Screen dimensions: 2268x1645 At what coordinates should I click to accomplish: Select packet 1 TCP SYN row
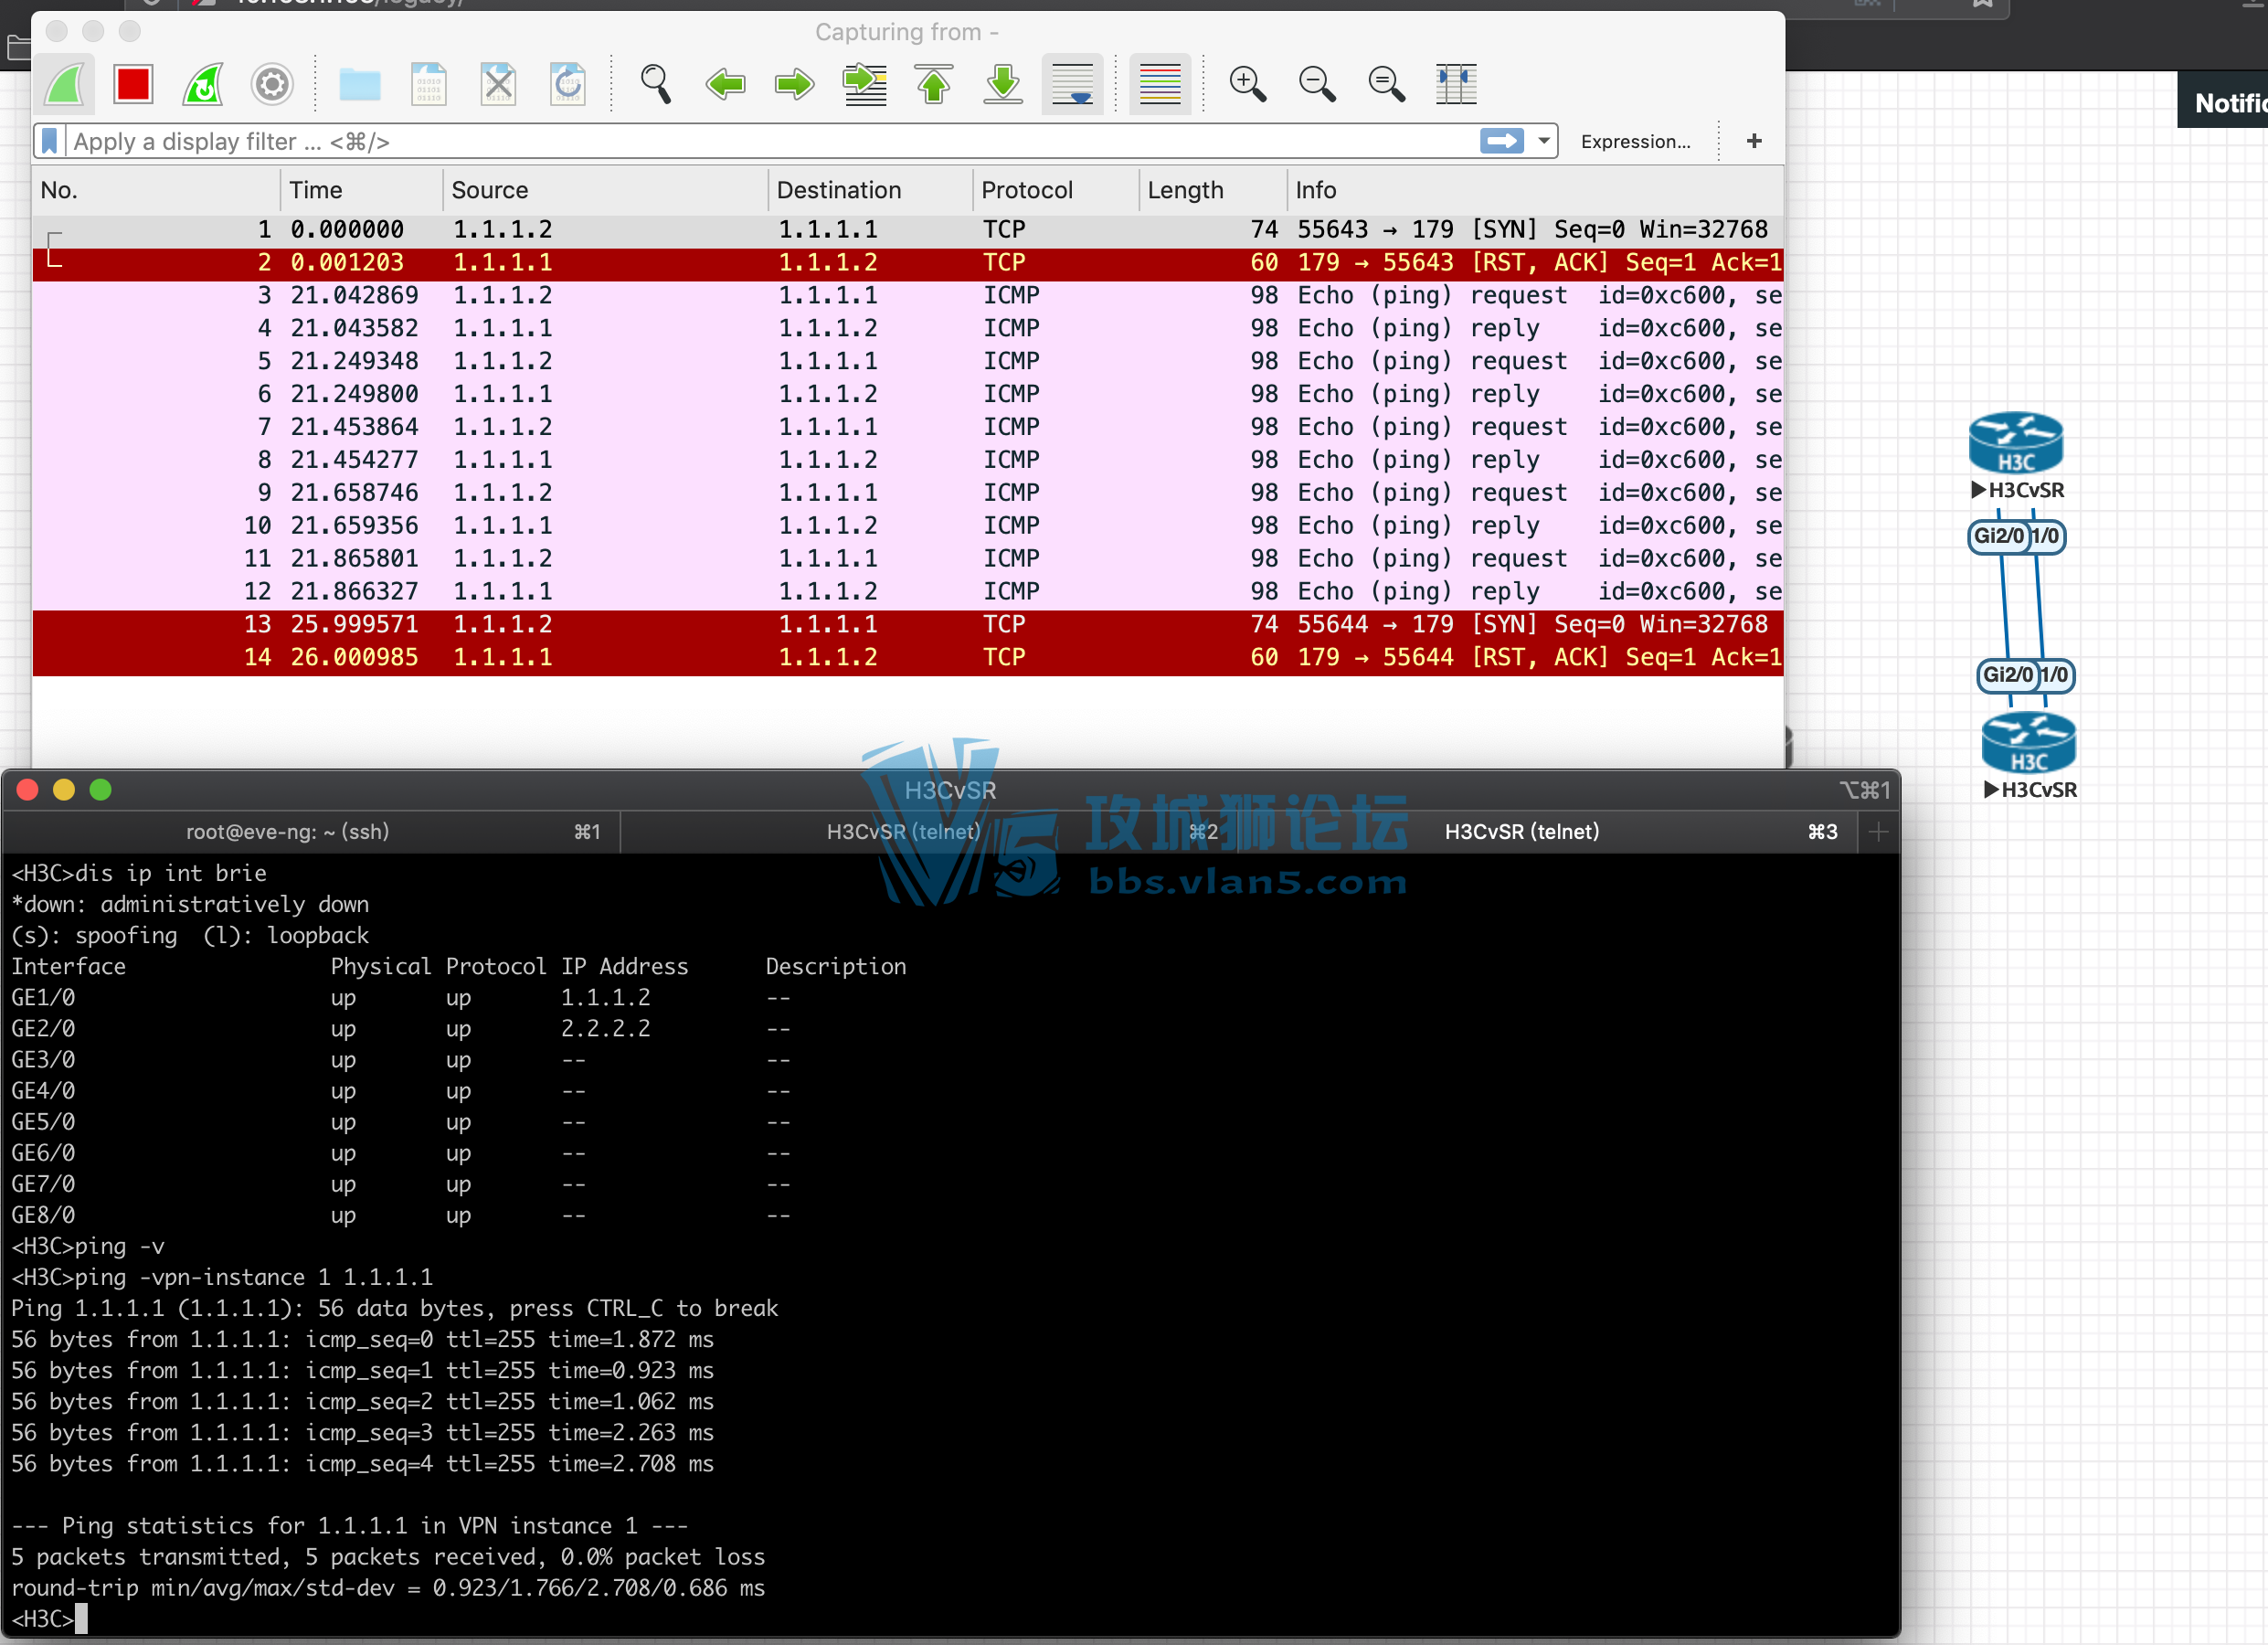pyautogui.click(x=908, y=230)
